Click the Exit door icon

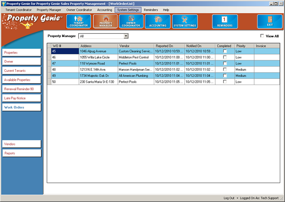[x=270, y=21]
